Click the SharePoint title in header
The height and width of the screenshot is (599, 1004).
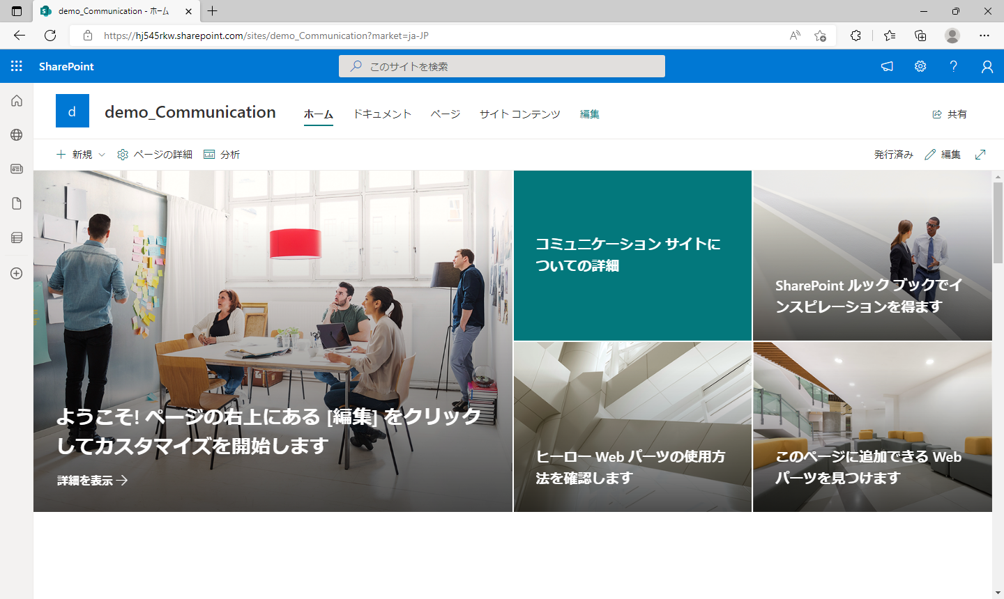tap(66, 66)
